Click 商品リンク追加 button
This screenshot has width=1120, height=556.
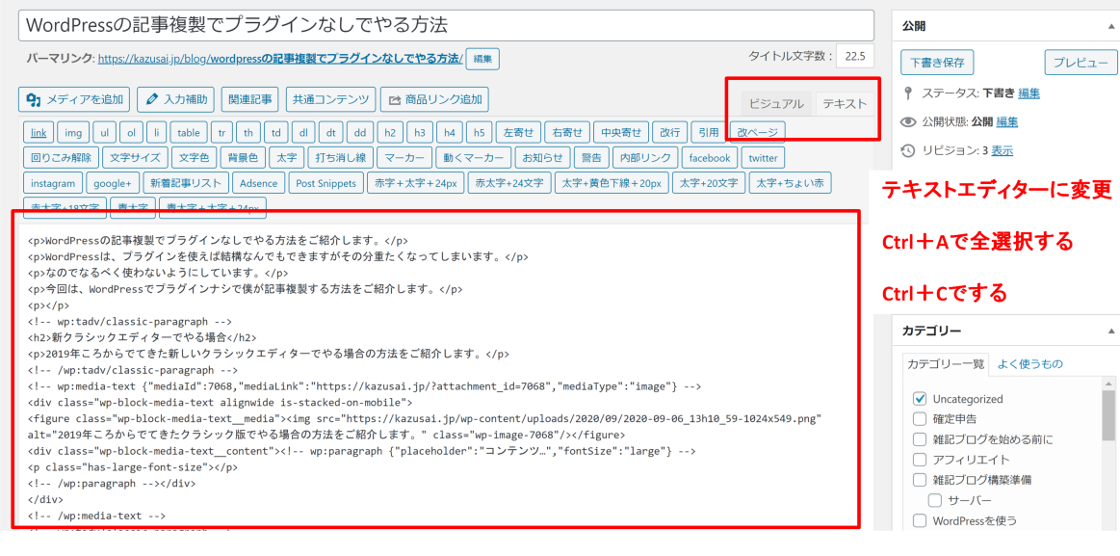pos(434,99)
